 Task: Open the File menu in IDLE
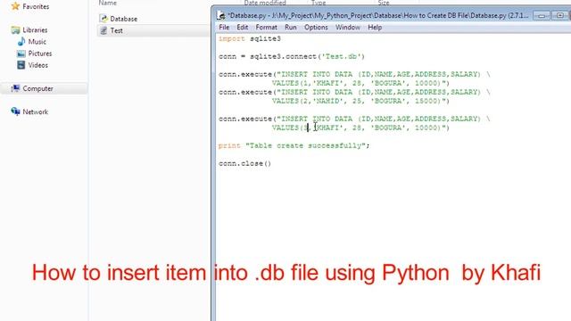pyautogui.click(x=224, y=28)
